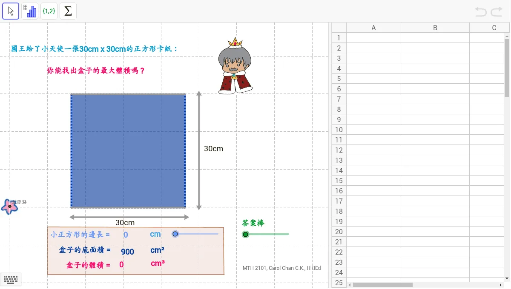Click the pink star record point

click(x=9, y=206)
